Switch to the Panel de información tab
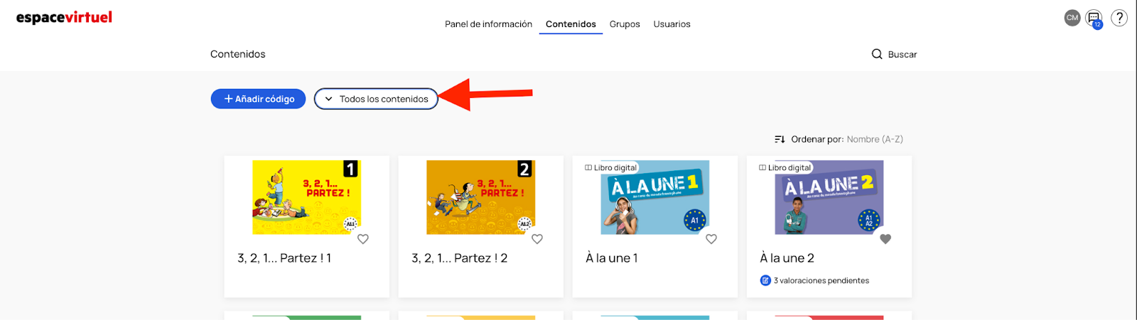The height and width of the screenshot is (320, 1137). point(488,24)
